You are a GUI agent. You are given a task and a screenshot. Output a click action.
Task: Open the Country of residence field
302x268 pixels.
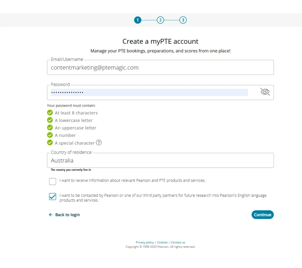[x=160, y=160]
